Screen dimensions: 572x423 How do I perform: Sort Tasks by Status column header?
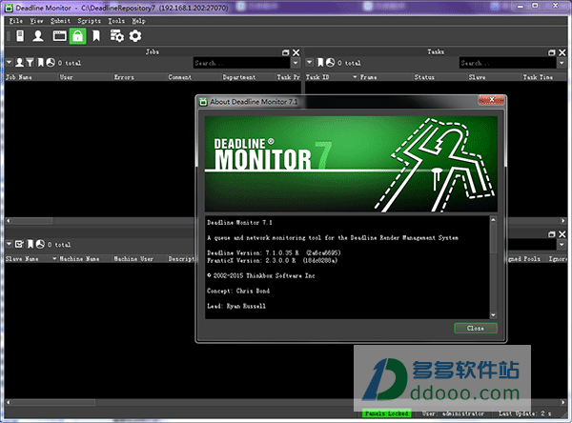[440, 77]
